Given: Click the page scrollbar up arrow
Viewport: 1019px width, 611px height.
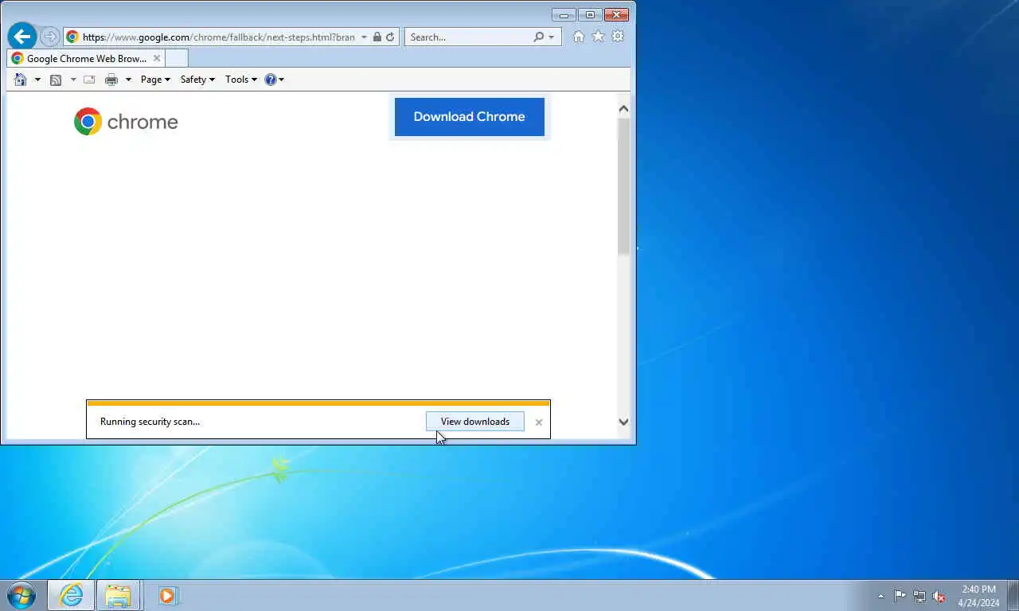Looking at the screenshot, I should click(x=623, y=108).
